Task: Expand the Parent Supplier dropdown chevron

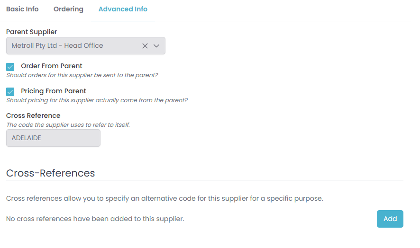Action: pos(157,46)
